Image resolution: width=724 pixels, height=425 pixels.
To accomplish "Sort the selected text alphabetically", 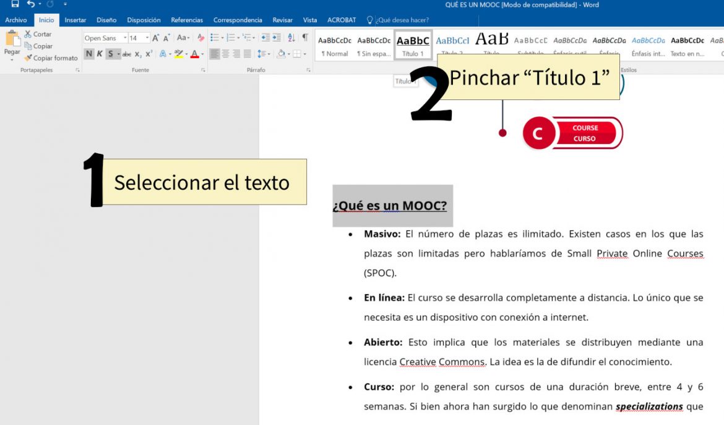I will click(291, 38).
